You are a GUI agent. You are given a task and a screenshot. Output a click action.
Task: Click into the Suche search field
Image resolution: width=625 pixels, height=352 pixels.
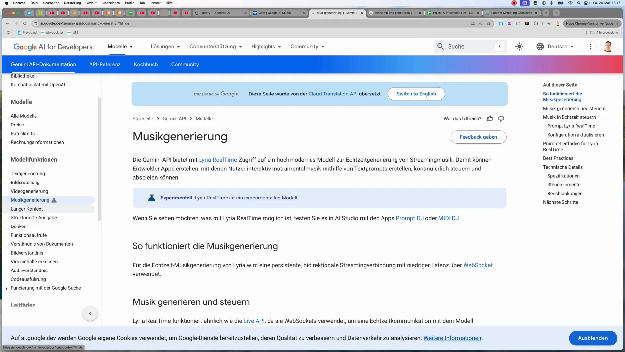[x=470, y=47]
